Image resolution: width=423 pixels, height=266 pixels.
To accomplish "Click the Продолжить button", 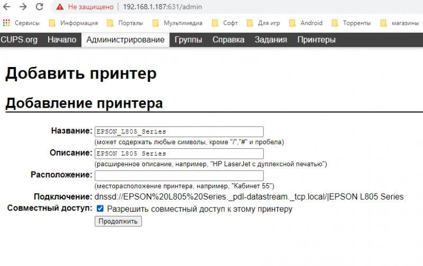I will (118, 221).
